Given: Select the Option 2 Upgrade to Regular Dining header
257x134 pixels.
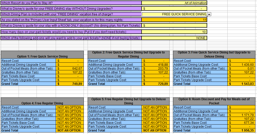Looking at the screenshot, I should click(128, 55).
